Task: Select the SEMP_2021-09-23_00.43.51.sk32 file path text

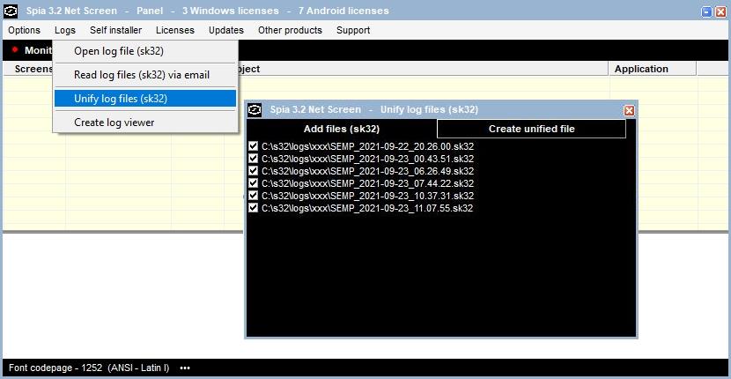Action: pos(368,159)
